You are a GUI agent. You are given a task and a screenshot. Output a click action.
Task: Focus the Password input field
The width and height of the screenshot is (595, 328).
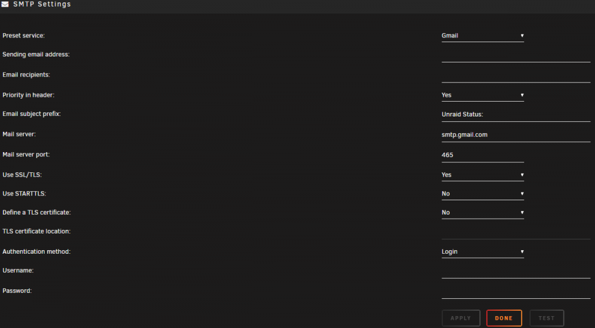coord(516,292)
